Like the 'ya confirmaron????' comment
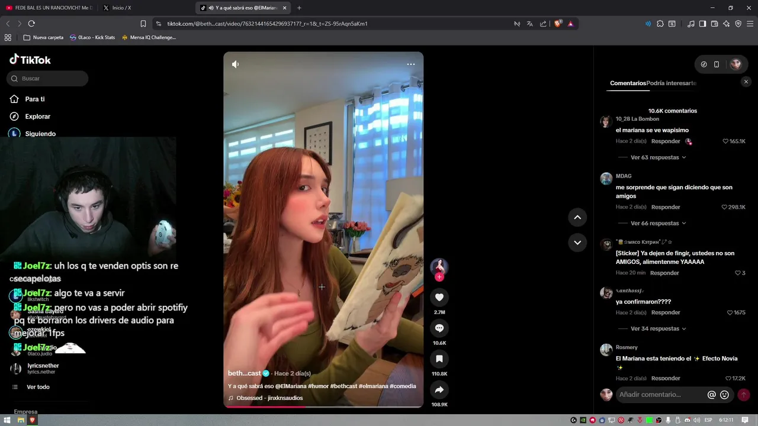This screenshot has width=758, height=426. 730,312
